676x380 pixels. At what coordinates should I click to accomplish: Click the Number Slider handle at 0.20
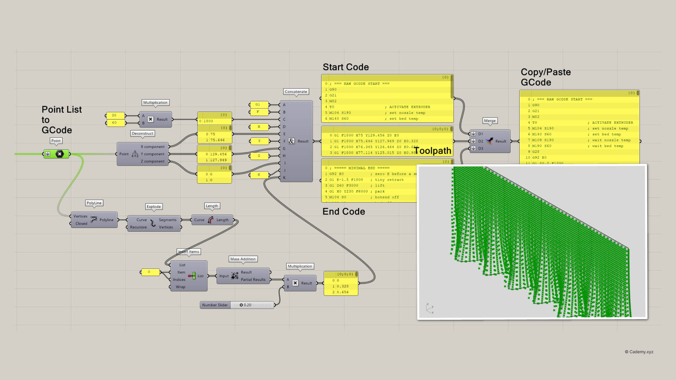241,305
